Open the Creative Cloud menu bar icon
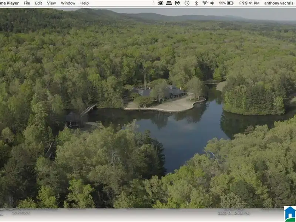296x222 pixels. point(161,3)
